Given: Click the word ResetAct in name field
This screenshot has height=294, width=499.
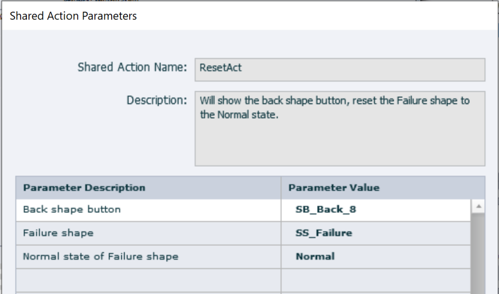Looking at the screenshot, I should click(220, 68).
